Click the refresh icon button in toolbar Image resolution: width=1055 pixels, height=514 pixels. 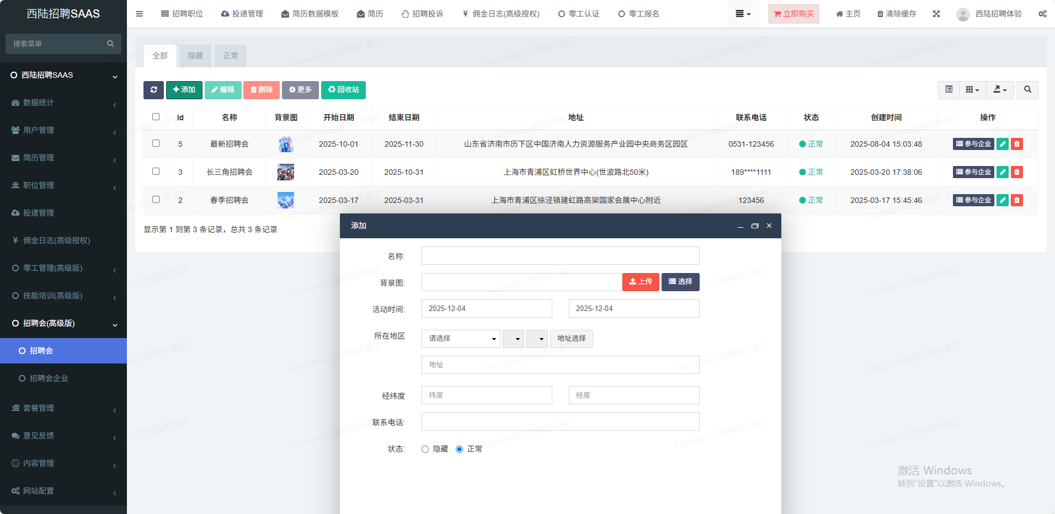[153, 90]
